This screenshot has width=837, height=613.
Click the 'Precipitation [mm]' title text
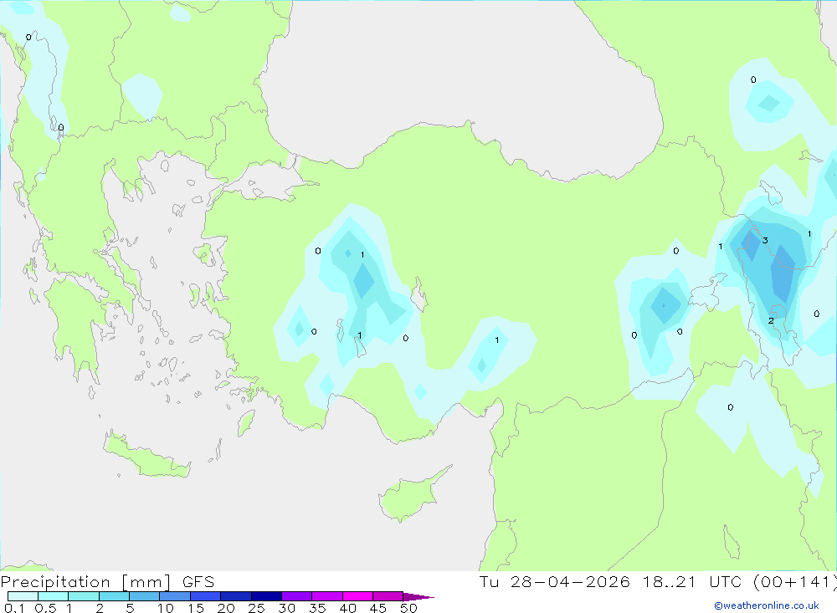pyautogui.click(x=85, y=582)
